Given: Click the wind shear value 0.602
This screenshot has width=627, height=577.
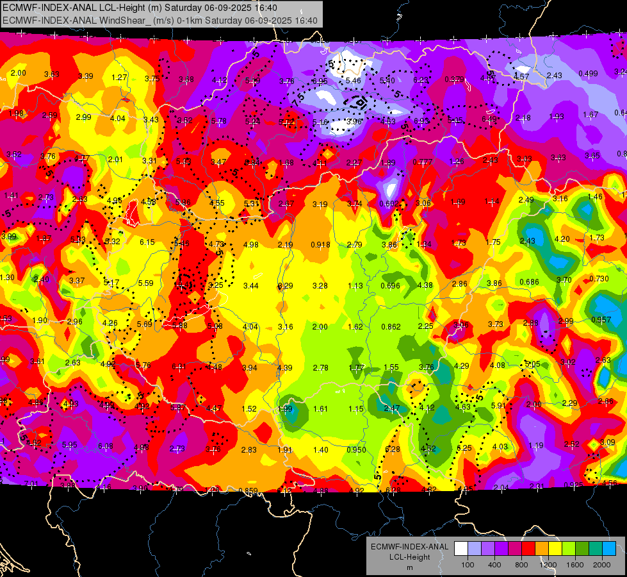Looking at the screenshot, I should click(389, 203).
